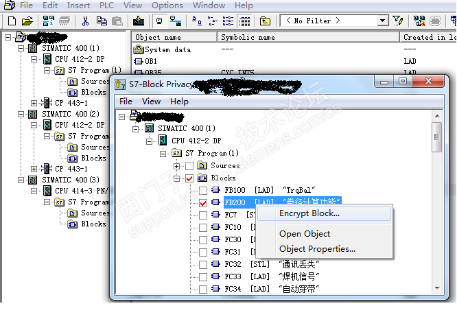Open the Options menu in SIMATIC Manager
The width and height of the screenshot is (457, 319).
pos(167,5)
